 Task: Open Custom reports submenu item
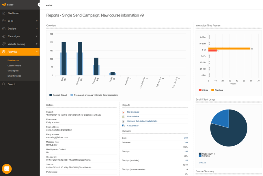[x=14, y=66]
